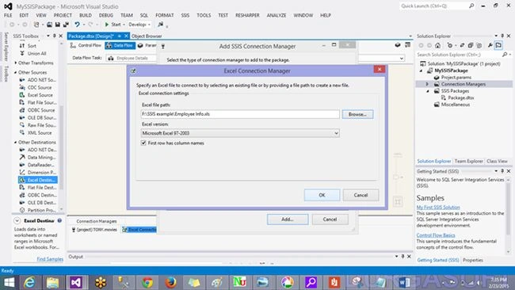Viewport: 515px width, 290px height.
Task: Select Project.params in Solution Explorer
Action: [453, 78]
